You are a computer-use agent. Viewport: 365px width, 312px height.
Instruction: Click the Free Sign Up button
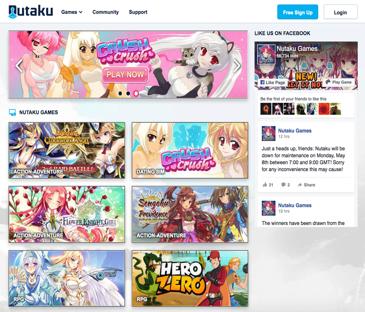pos(298,12)
